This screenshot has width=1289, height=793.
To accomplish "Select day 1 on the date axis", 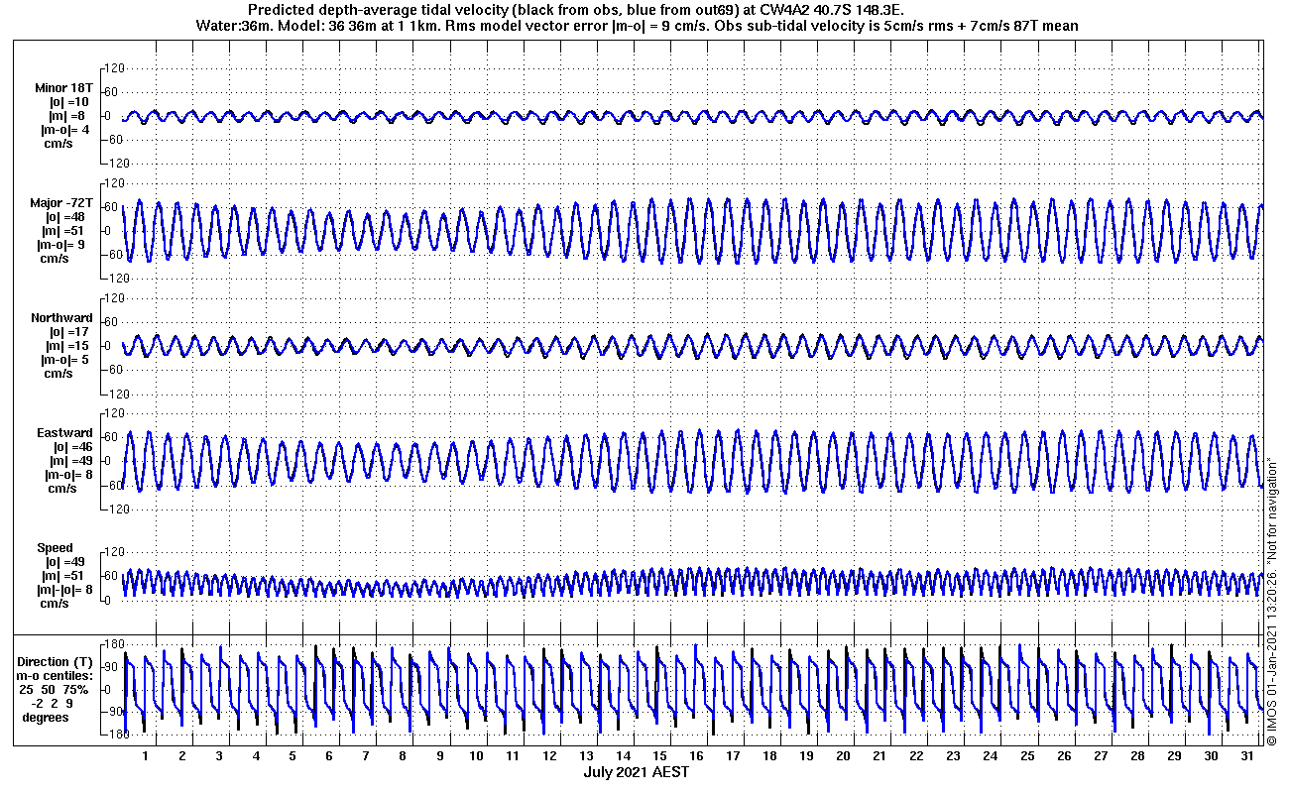I will [146, 755].
